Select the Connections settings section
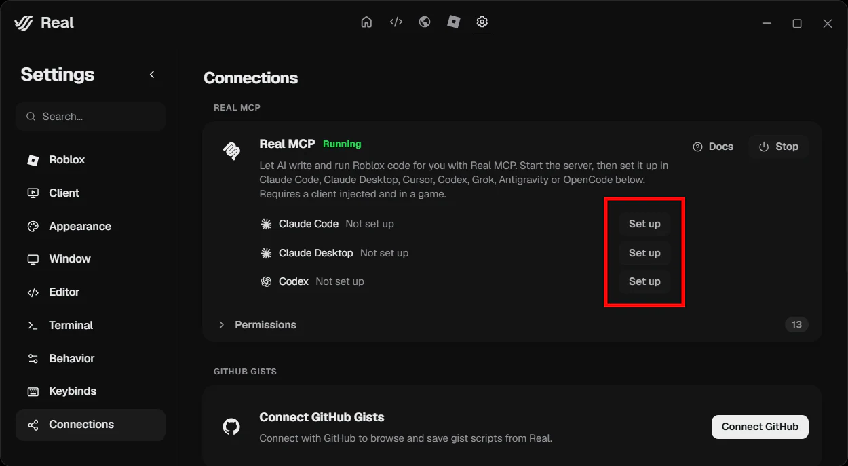The image size is (848, 466). 90,425
